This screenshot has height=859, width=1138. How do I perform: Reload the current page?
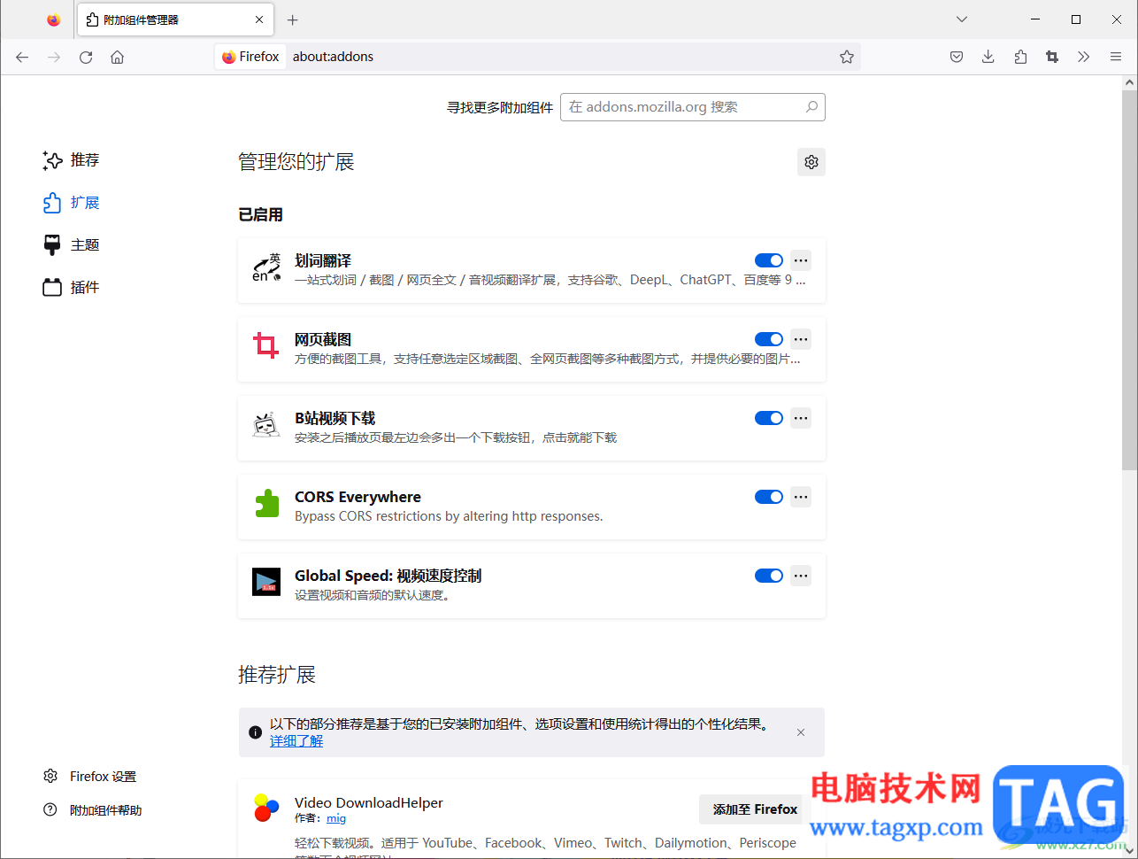(86, 57)
